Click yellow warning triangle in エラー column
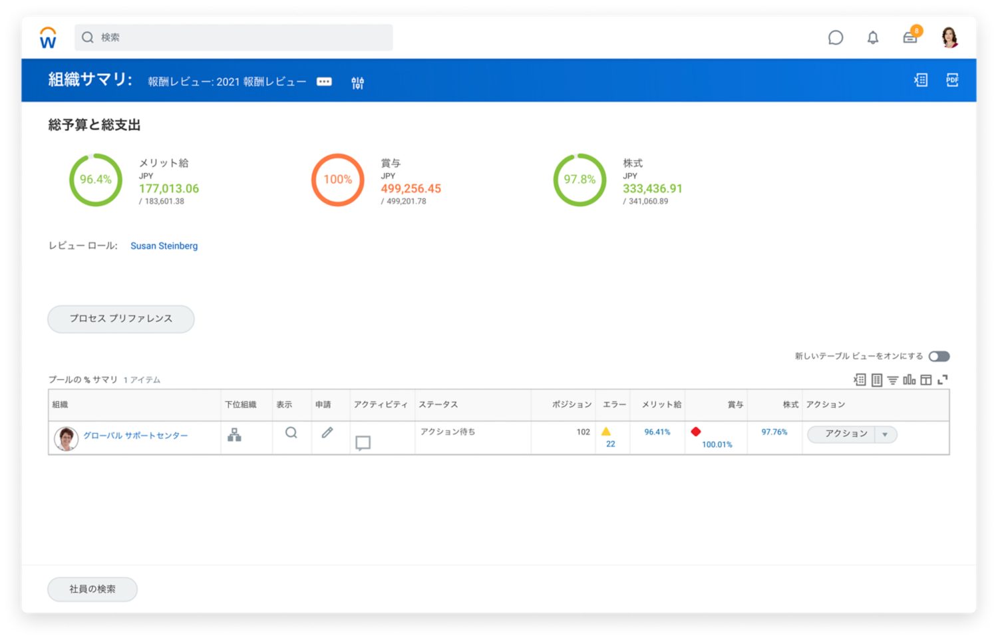The image size is (998, 640). pos(606,432)
